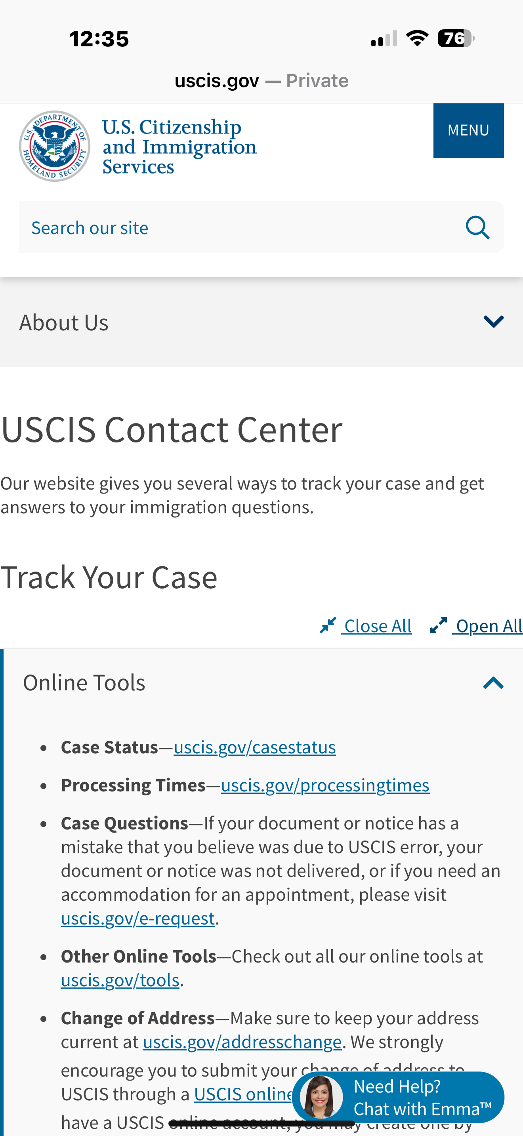Tap the cellular signal bars
Screen dimensions: 523x1136
384,38
